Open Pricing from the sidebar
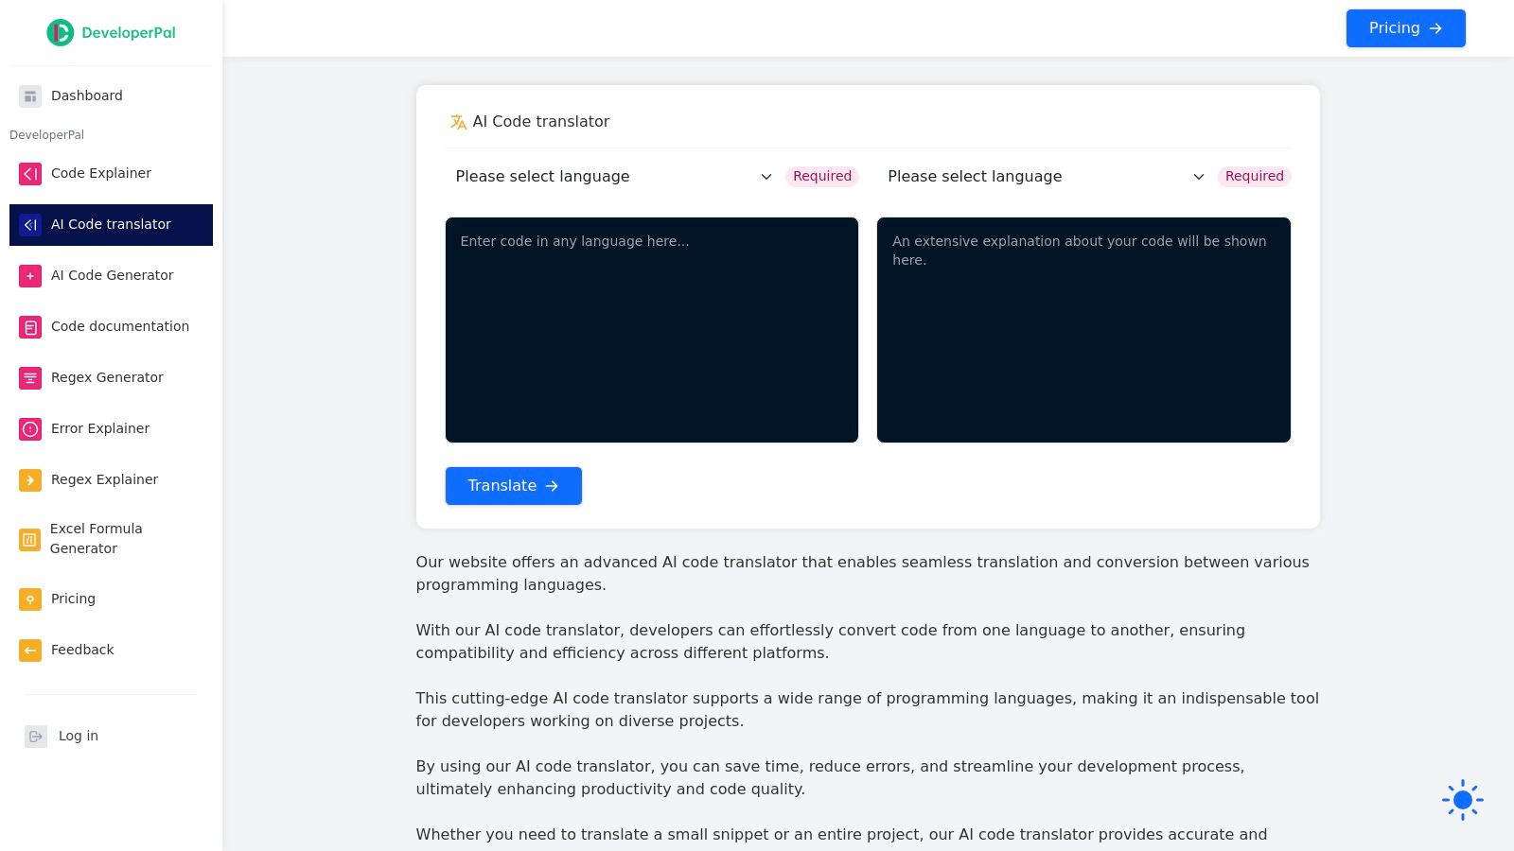Image resolution: width=1514 pixels, height=851 pixels. pyautogui.click(x=112, y=599)
